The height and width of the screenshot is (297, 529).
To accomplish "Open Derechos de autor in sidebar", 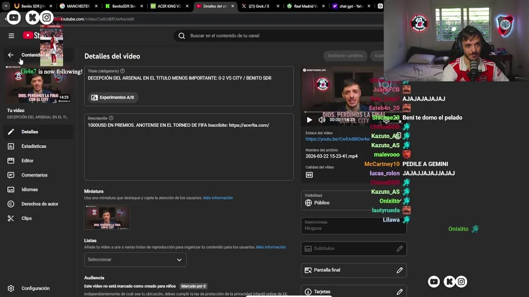I will (x=39, y=204).
